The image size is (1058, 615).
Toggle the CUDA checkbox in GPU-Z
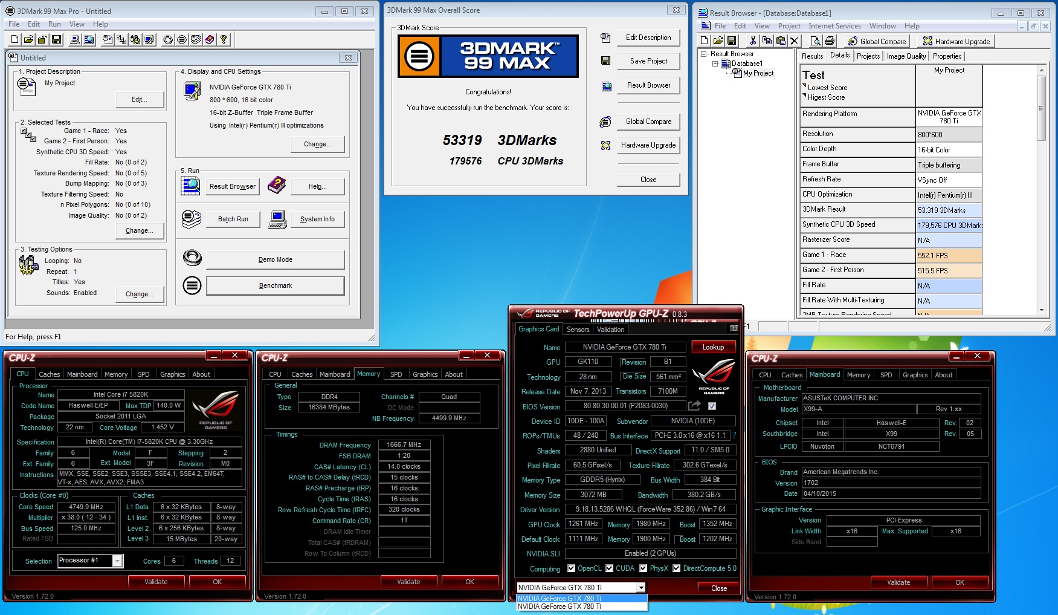click(x=610, y=568)
